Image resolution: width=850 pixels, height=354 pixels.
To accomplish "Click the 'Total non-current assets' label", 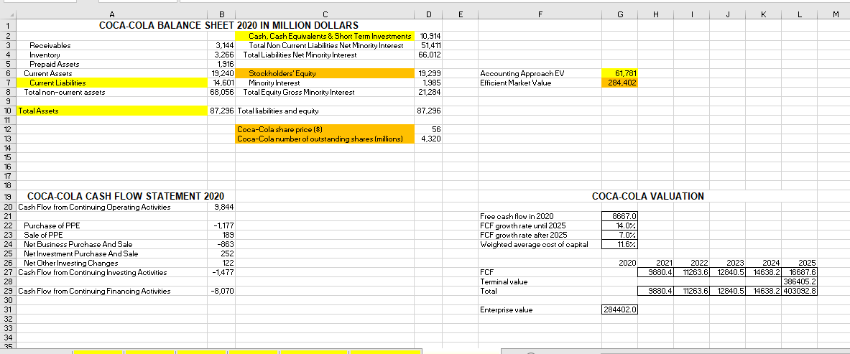I will 65,92.
